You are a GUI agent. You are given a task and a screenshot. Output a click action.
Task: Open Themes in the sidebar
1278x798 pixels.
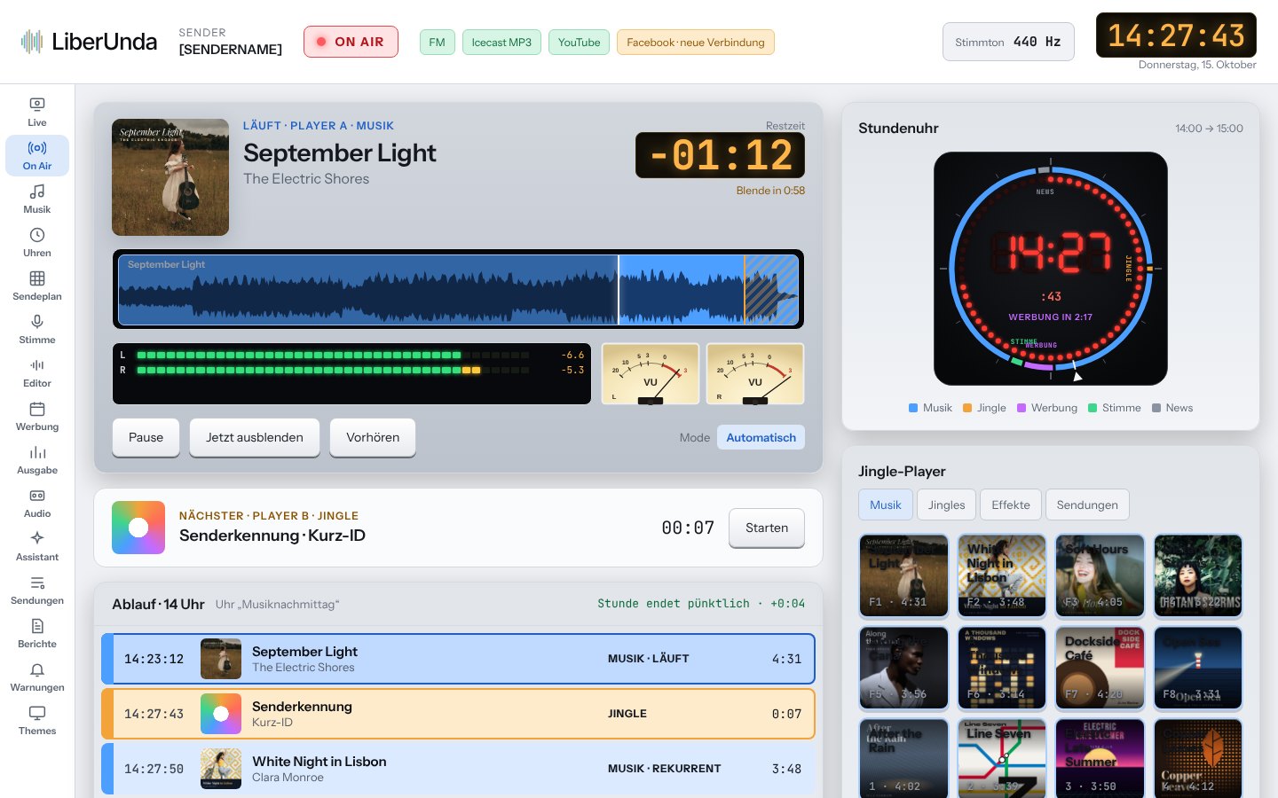pos(37,721)
